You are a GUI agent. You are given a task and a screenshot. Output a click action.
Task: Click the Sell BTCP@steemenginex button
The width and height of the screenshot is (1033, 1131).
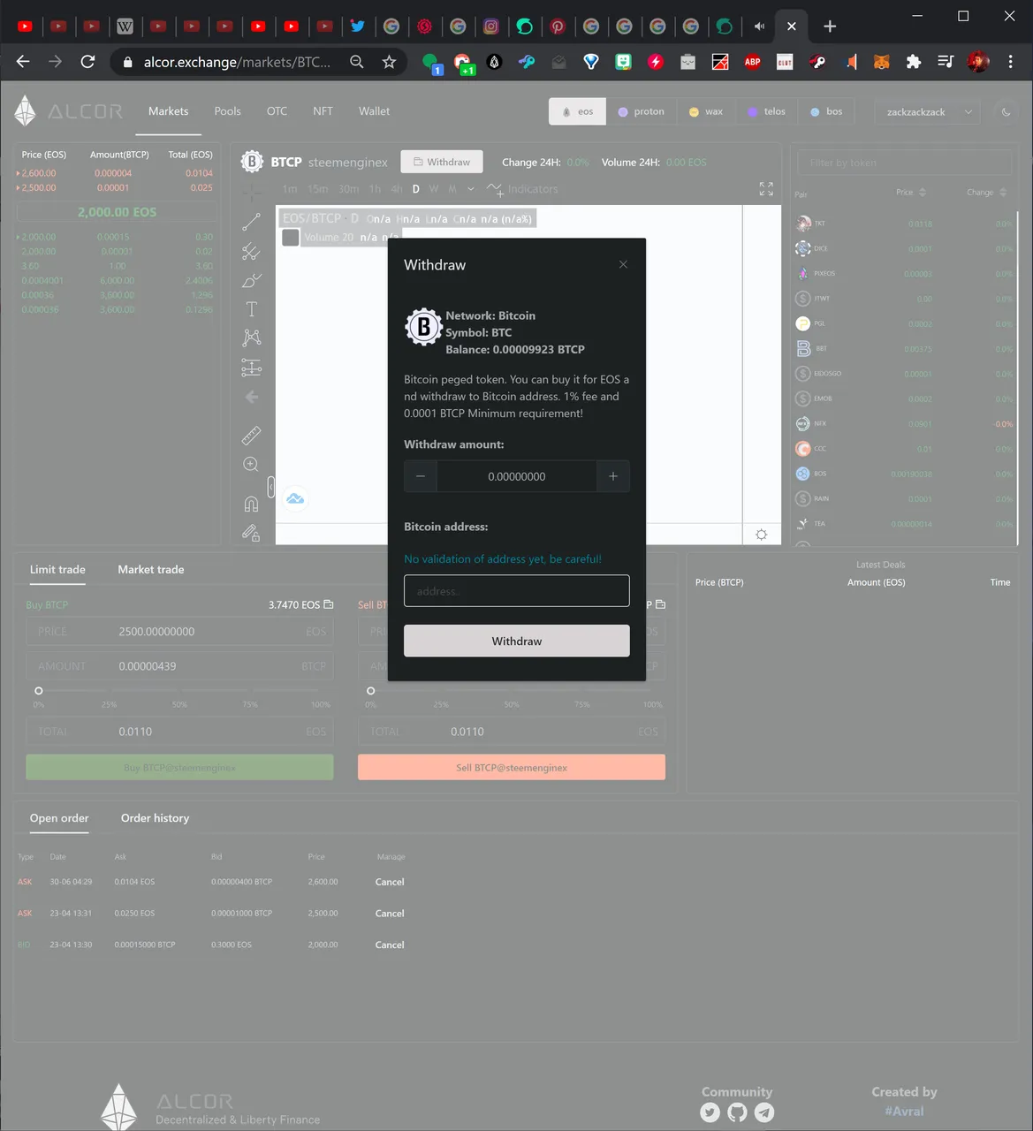[x=512, y=767]
